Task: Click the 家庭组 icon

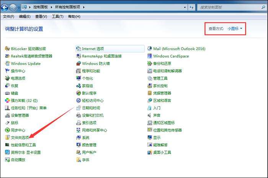Action: [x=78, y=86]
